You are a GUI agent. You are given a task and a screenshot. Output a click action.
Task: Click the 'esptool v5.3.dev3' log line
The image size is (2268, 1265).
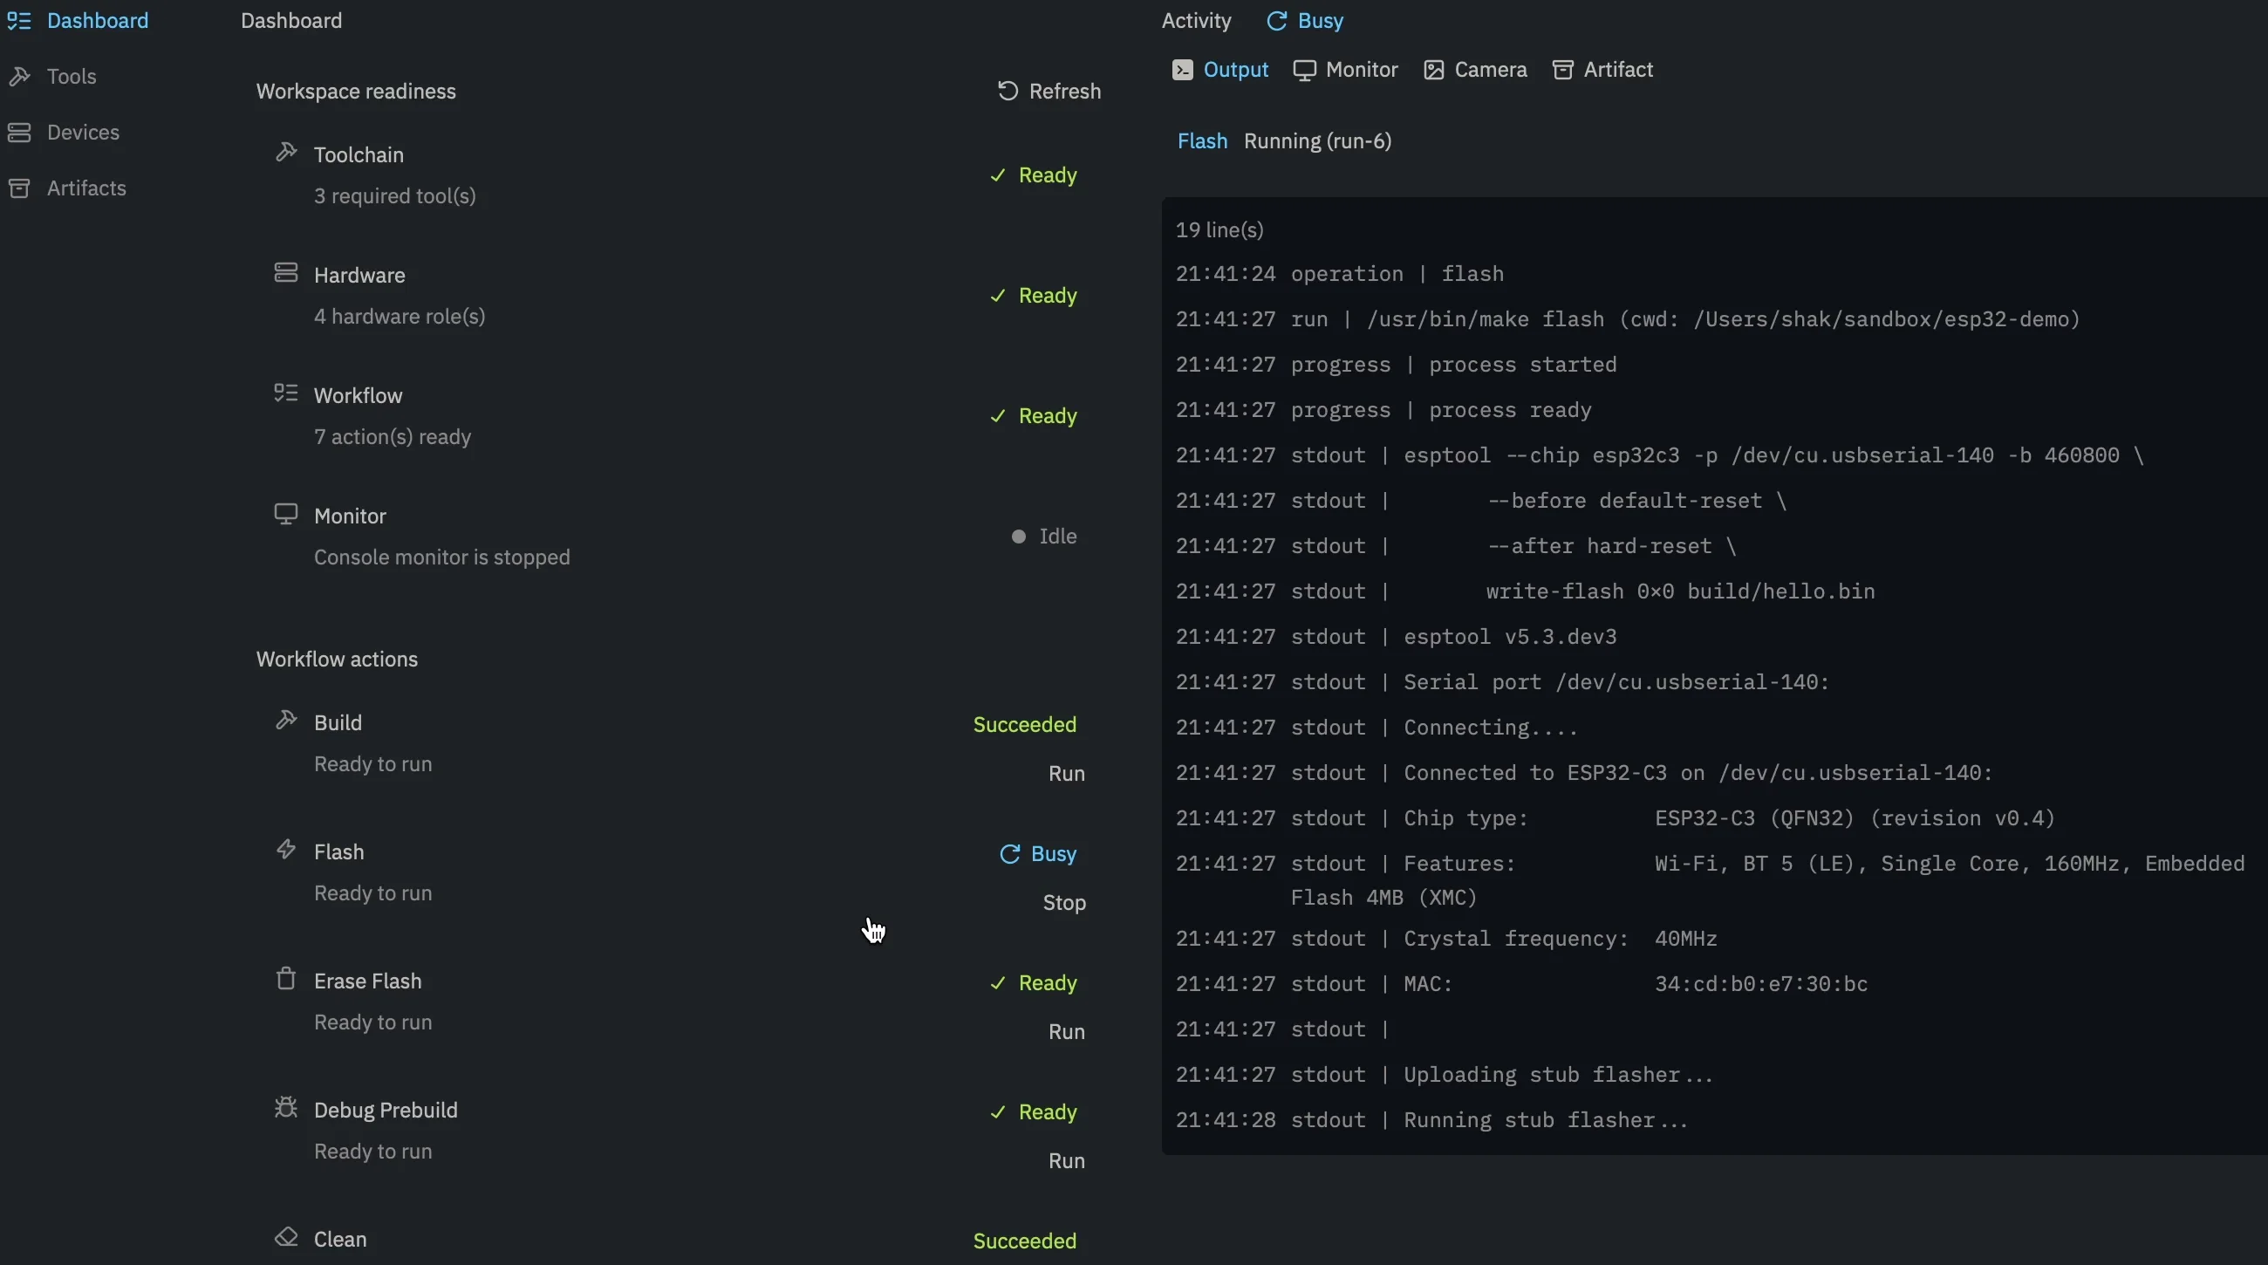click(1396, 638)
